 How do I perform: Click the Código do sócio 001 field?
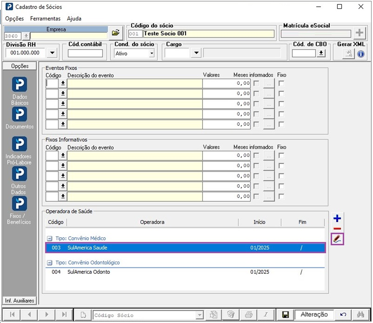click(135, 34)
